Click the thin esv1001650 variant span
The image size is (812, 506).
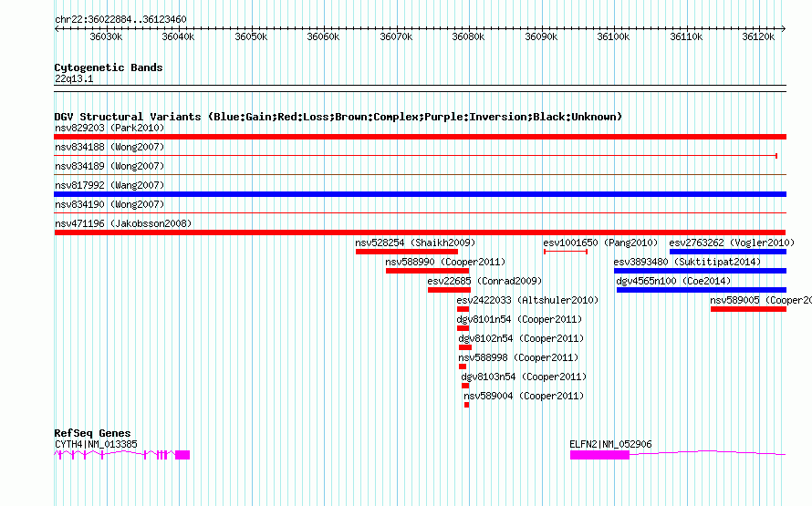566,252
